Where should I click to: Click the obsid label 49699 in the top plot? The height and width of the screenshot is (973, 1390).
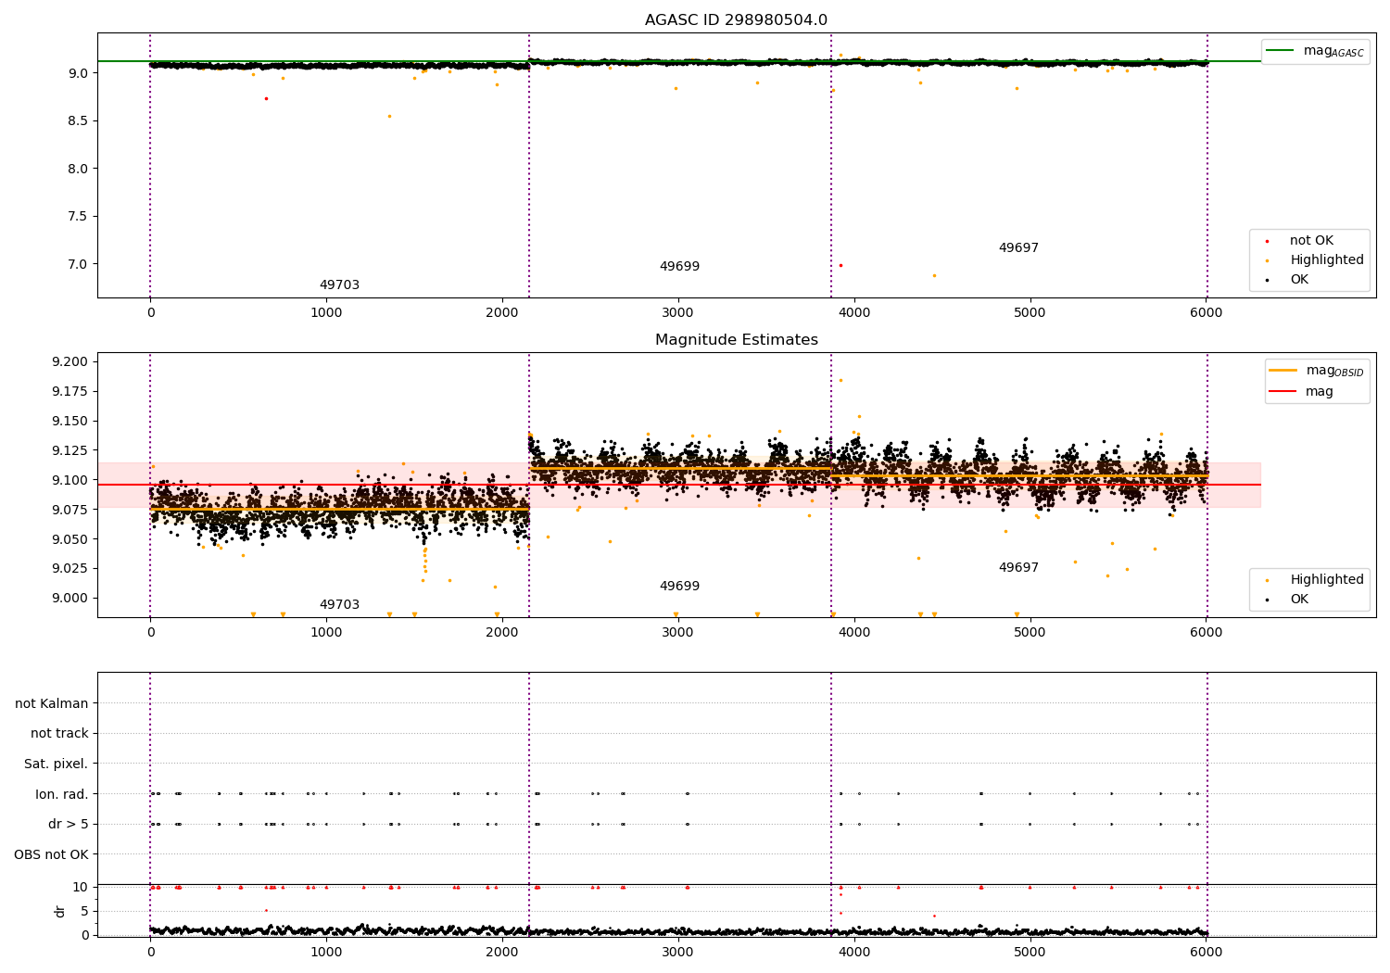[679, 267]
